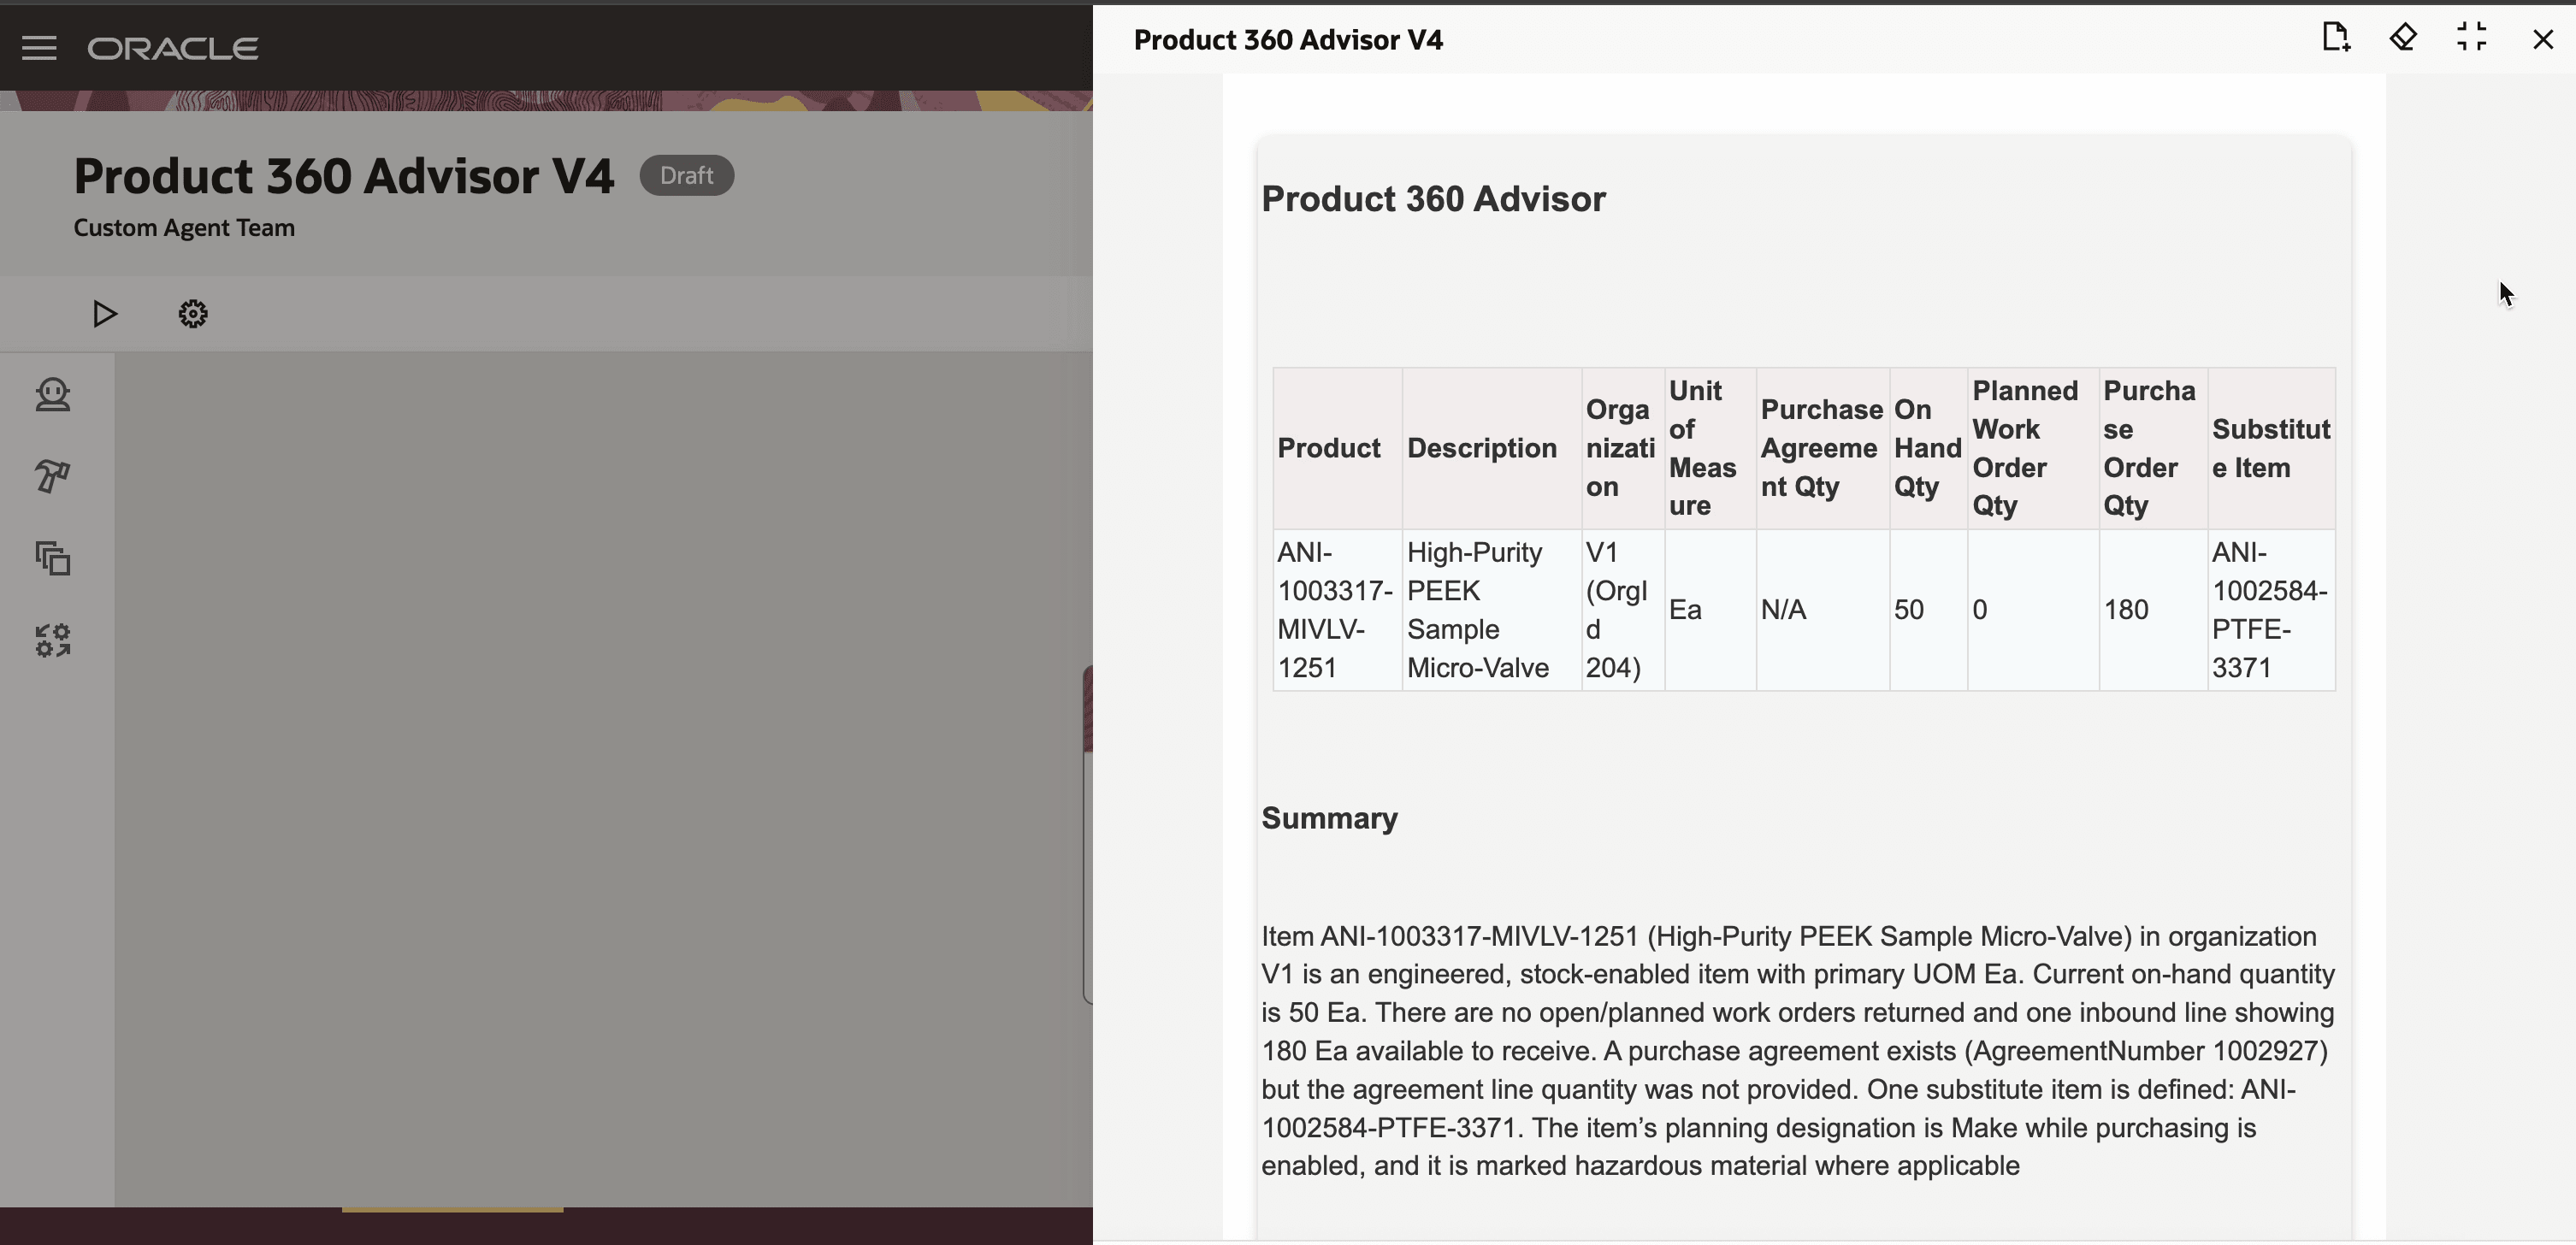Click the Custom Agent Team label
Screen dimensions: 2576x1245
click(x=183, y=228)
